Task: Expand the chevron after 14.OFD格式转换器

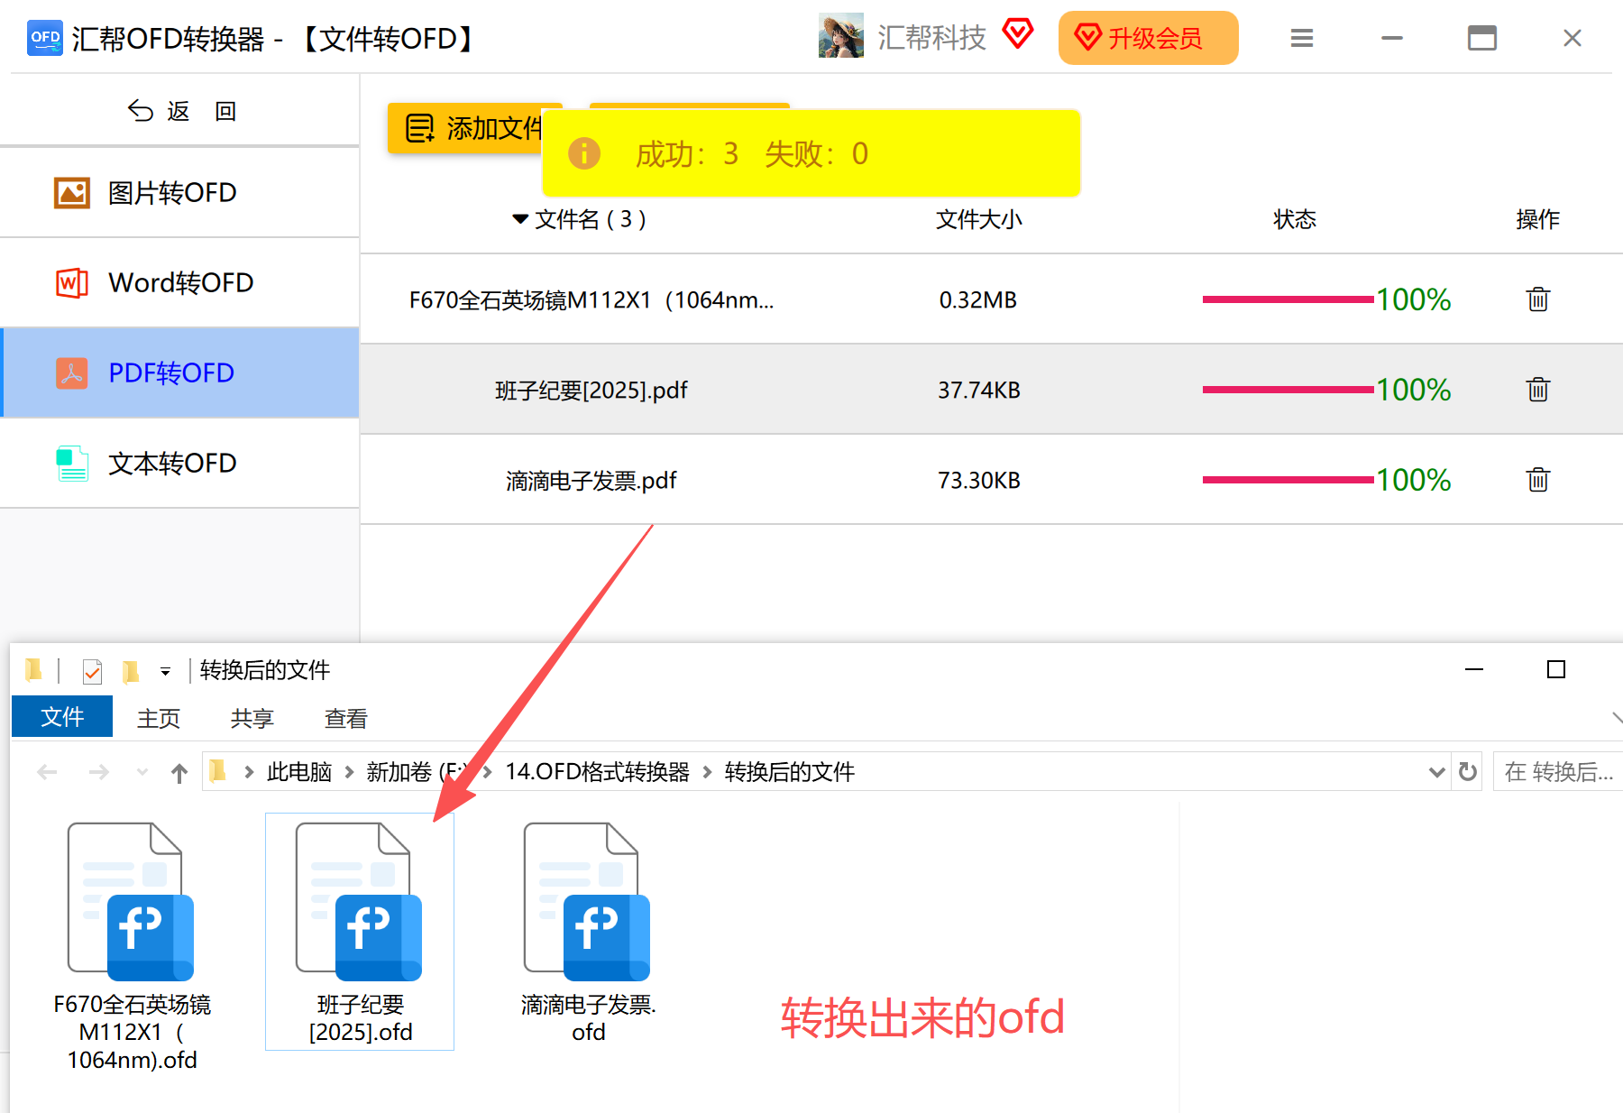Action: 707,772
